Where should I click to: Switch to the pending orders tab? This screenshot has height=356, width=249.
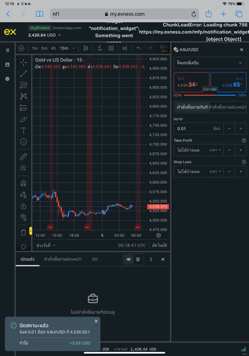coord(63,259)
